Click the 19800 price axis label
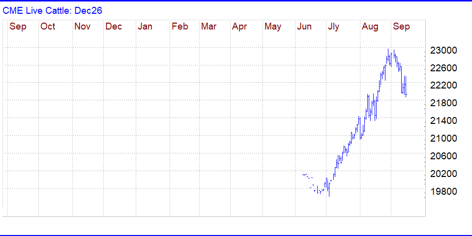Viewport: 472px width, 236px height. pos(443,191)
